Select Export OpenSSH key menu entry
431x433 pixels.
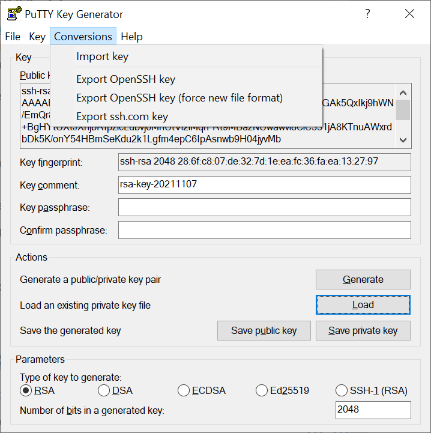coord(125,79)
